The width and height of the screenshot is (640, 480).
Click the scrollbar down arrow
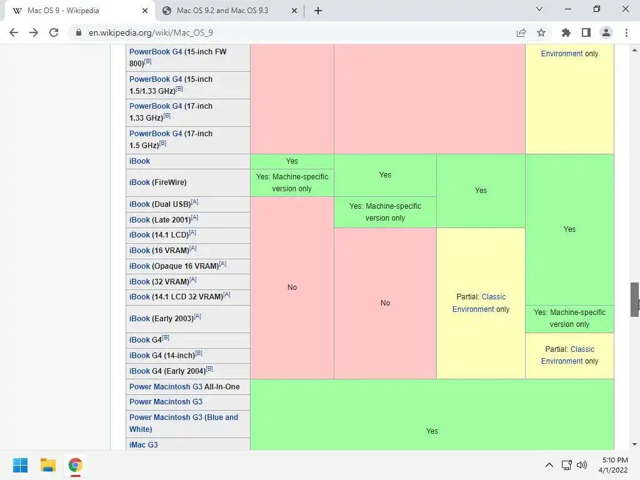[x=635, y=444]
